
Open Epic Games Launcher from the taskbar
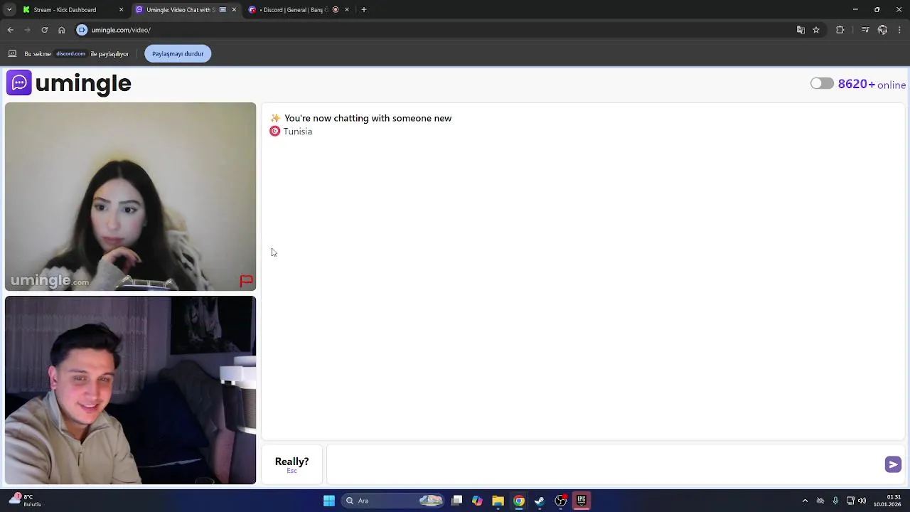[582, 501]
